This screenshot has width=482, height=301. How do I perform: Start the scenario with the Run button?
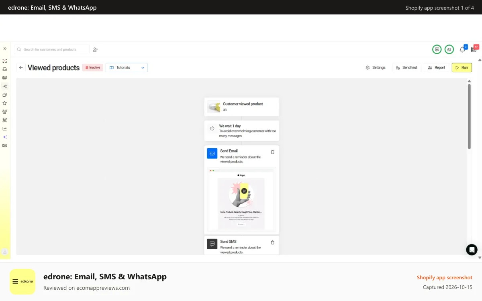pos(462,67)
